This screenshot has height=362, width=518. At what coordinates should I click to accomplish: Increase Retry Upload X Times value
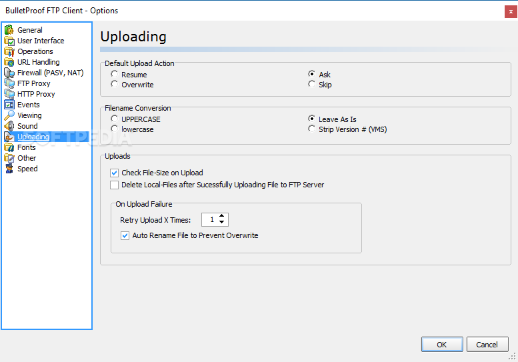pos(222,217)
